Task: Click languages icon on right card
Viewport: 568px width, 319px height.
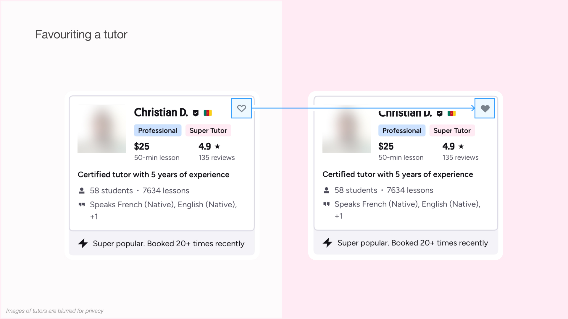Action: click(x=326, y=204)
